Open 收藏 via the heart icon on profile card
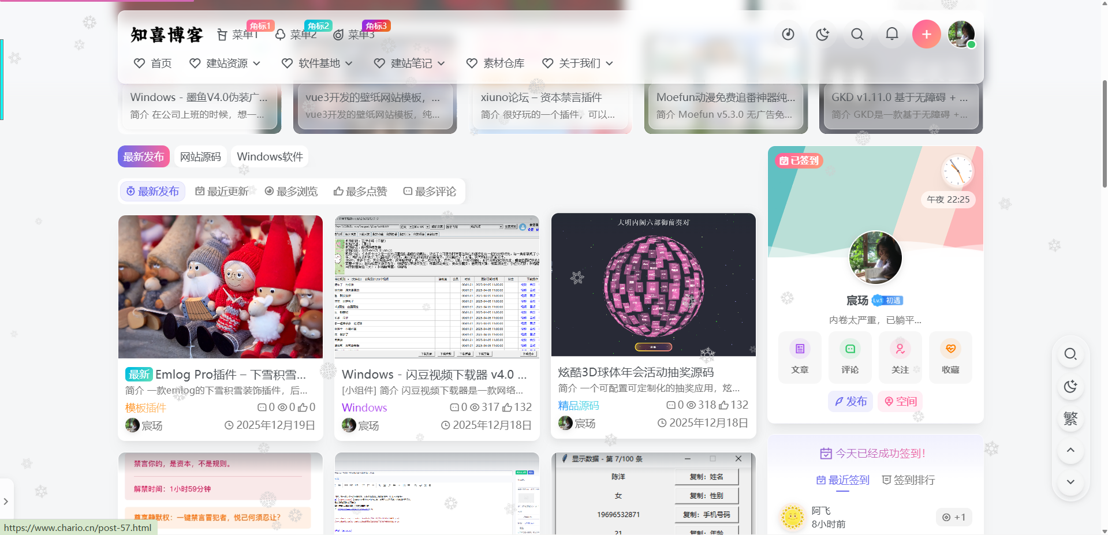Screen dimensions: 1108x535 (950, 357)
